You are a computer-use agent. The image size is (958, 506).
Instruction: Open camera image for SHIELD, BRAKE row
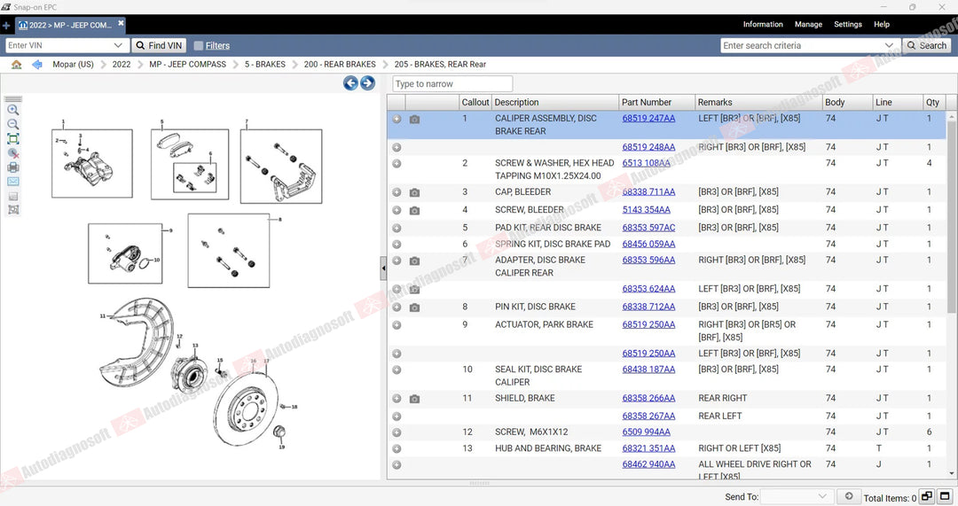click(x=414, y=399)
